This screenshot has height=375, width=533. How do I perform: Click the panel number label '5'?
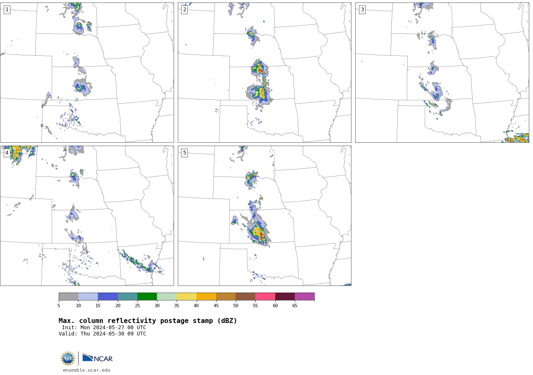[x=184, y=153]
